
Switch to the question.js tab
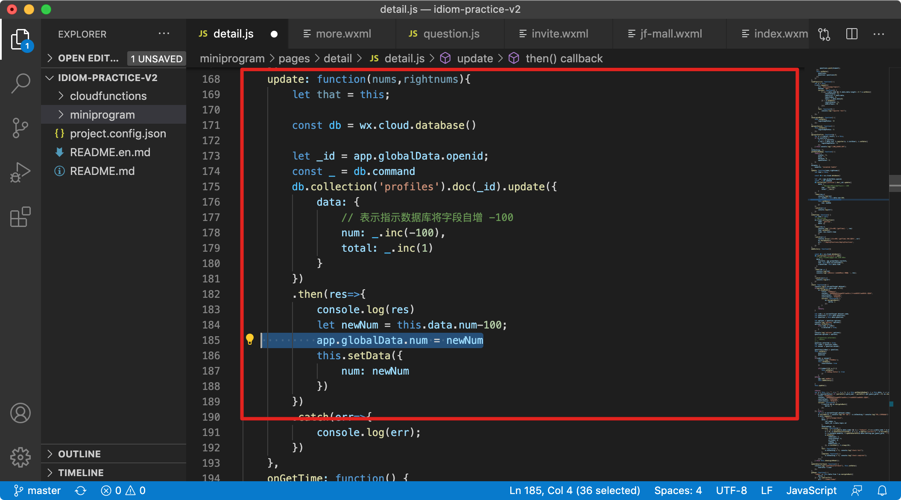click(451, 34)
